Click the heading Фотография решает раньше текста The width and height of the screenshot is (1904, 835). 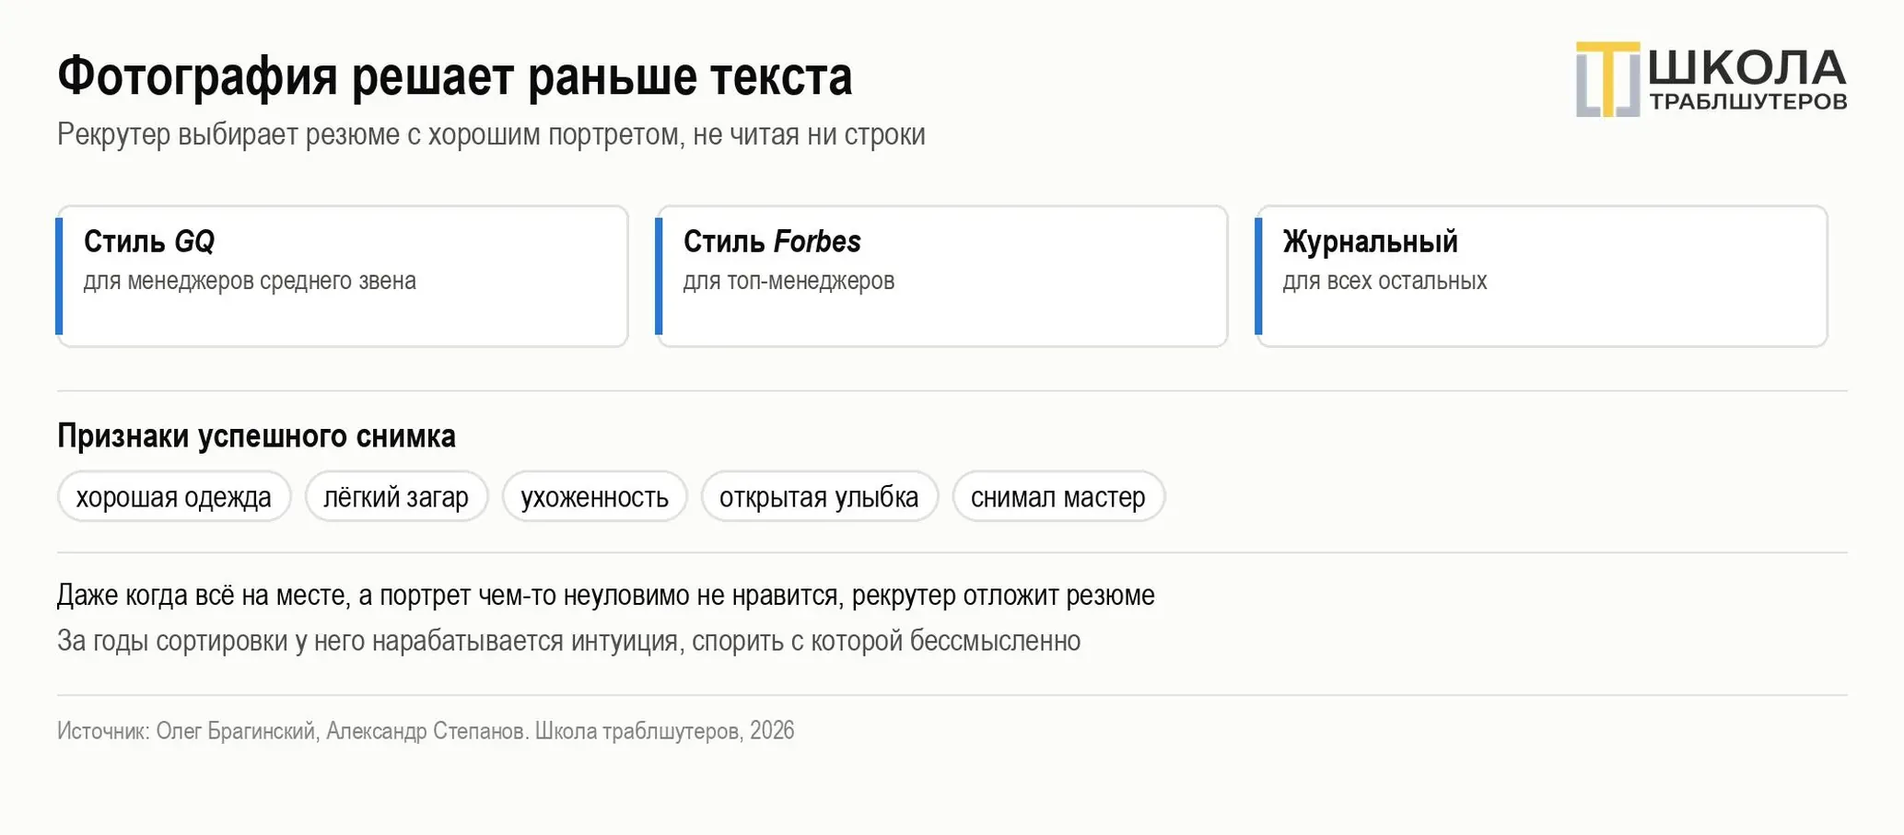[455, 76]
